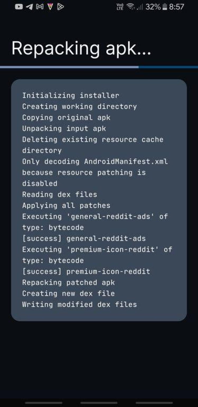Tap the "[success] general-reddit-ads" log entry
Viewport: 198px width, 407px height.
pyautogui.click(x=84, y=238)
